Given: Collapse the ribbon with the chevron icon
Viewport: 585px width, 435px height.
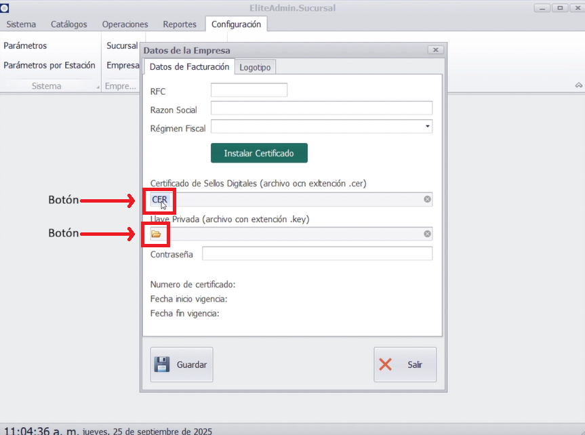Looking at the screenshot, I should [579, 85].
